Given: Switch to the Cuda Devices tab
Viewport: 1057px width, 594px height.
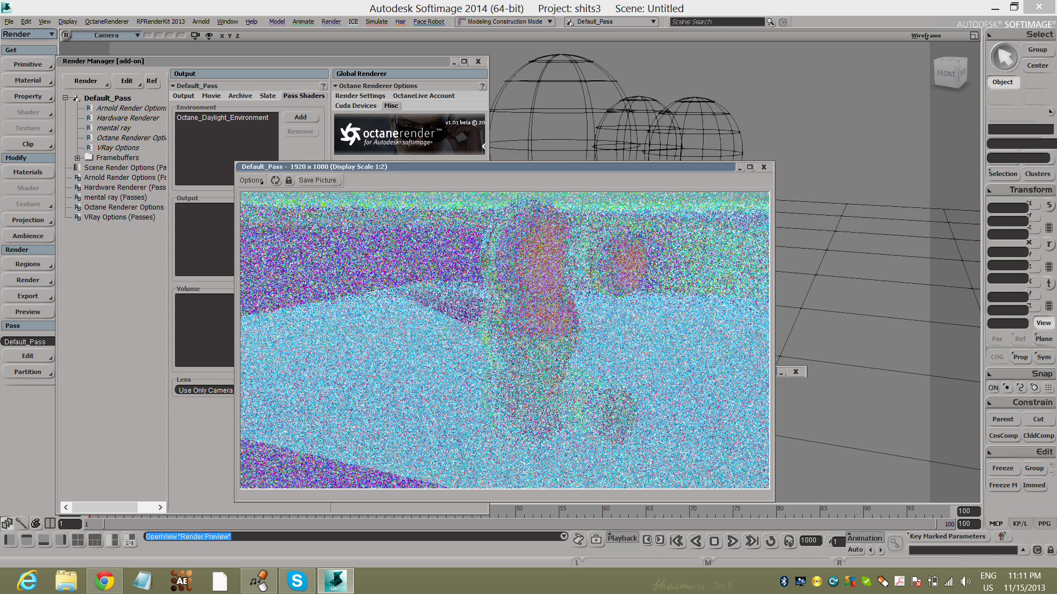Looking at the screenshot, I should (x=356, y=106).
